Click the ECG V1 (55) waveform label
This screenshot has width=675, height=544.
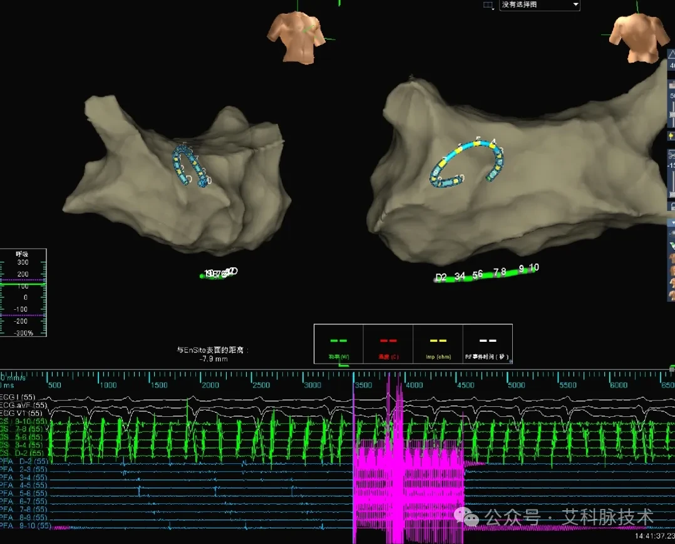pyautogui.click(x=21, y=413)
